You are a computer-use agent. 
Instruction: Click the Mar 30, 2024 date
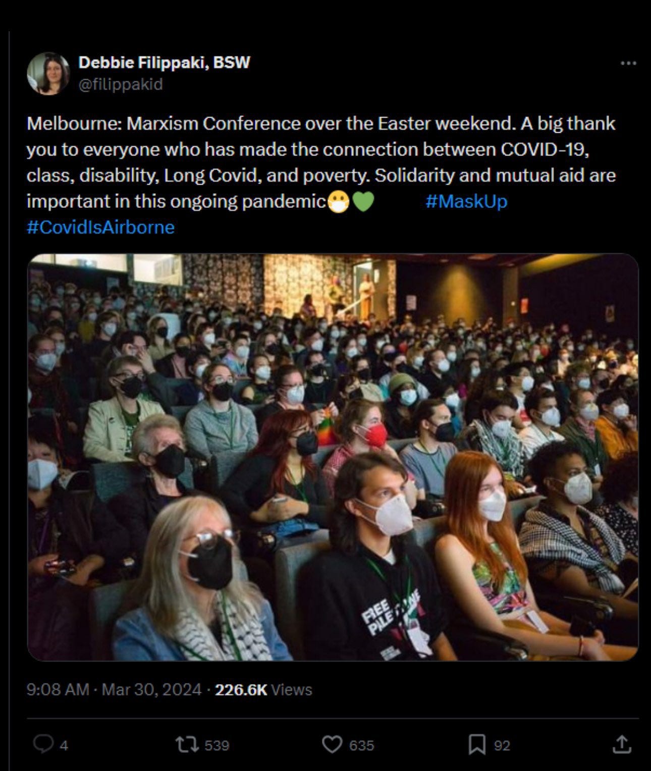point(151,689)
